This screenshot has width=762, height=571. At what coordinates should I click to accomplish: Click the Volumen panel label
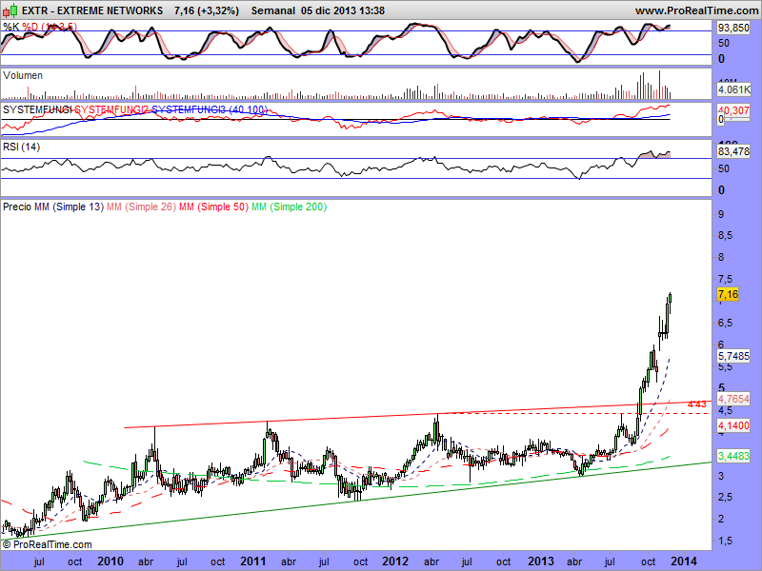[x=23, y=75]
